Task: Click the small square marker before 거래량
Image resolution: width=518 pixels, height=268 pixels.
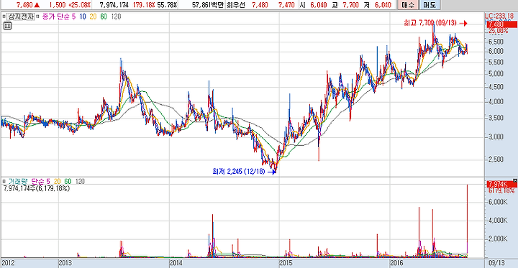Action: pyautogui.click(x=4, y=181)
